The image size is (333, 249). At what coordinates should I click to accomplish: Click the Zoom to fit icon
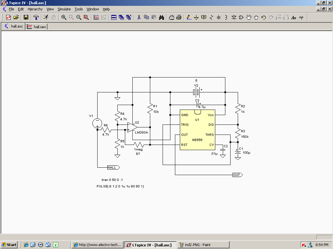(86, 18)
